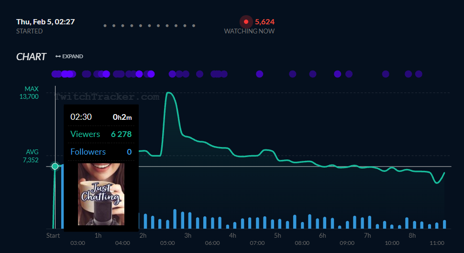Click the "2h" axis label

tap(143, 236)
